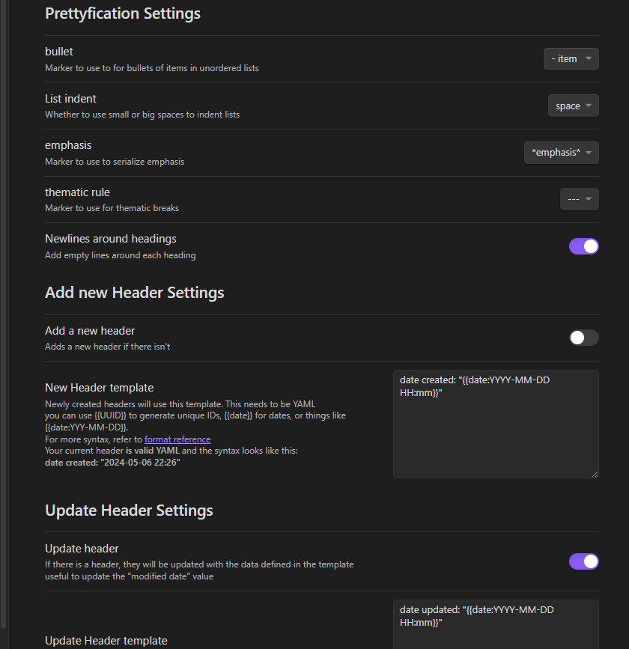Click the left vertical scrollbar
The height and width of the screenshot is (649, 629).
click(3, 314)
